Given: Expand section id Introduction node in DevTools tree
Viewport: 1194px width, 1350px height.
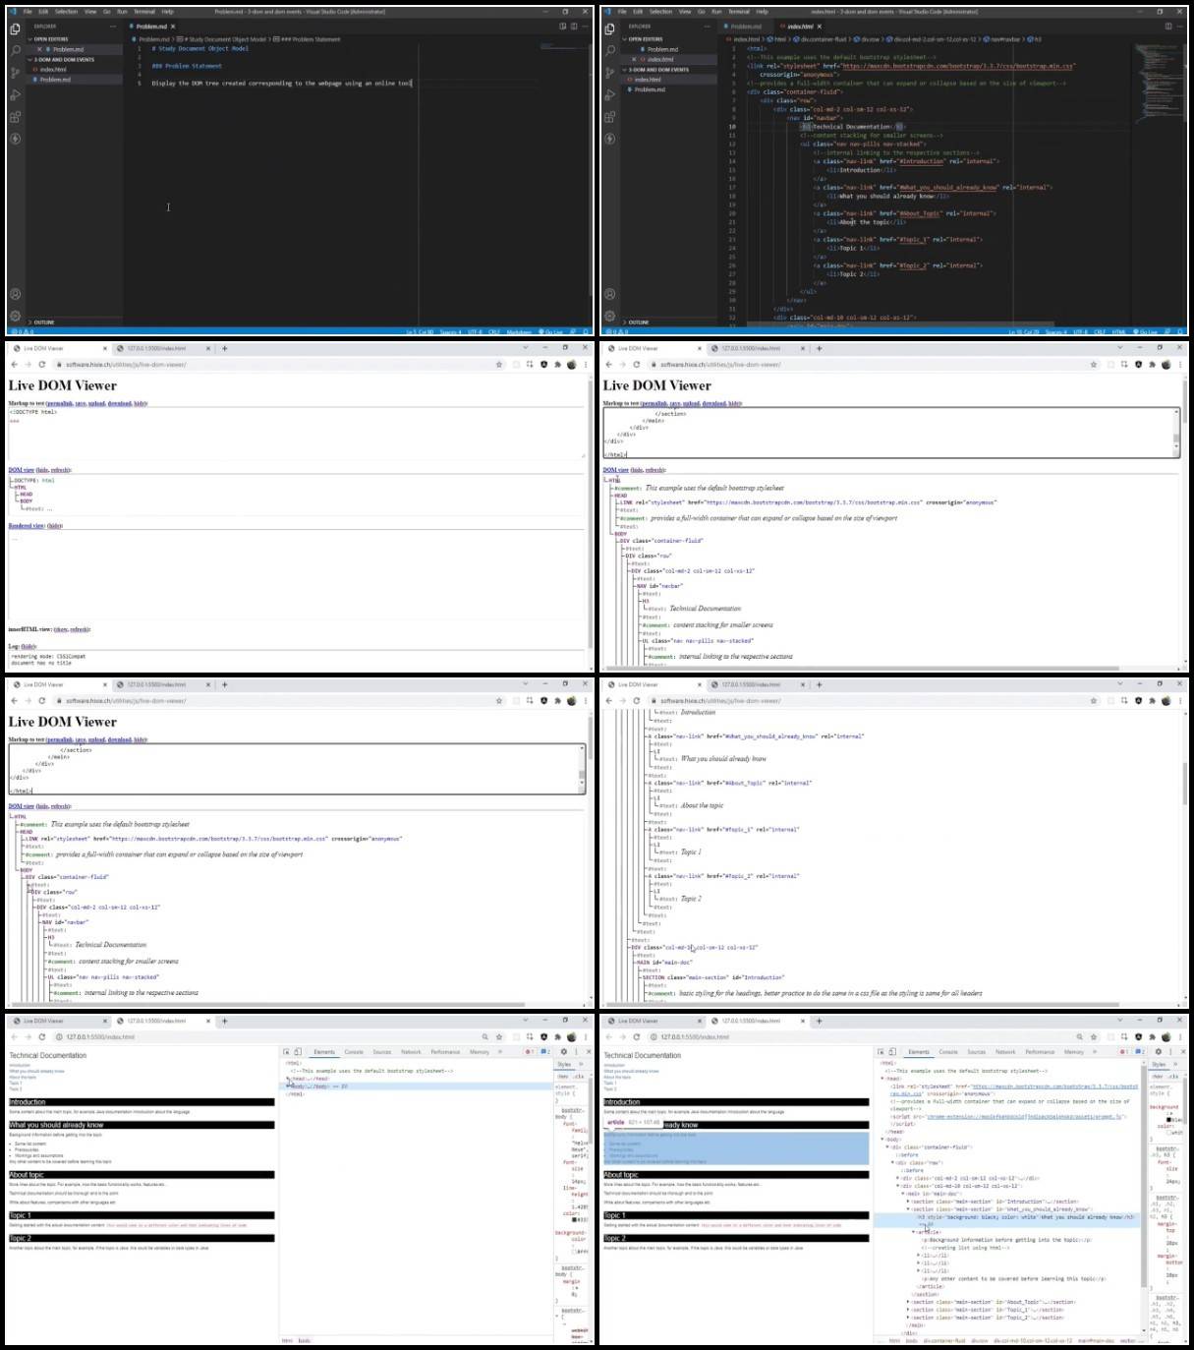Looking at the screenshot, I should 908,1202.
